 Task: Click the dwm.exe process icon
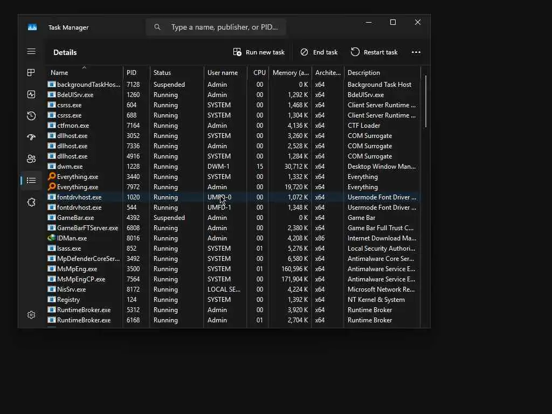pyautogui.click(x=52, y=166)
